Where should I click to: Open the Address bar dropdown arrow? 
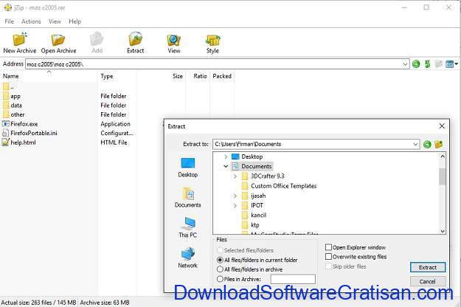tap(405, 64)
